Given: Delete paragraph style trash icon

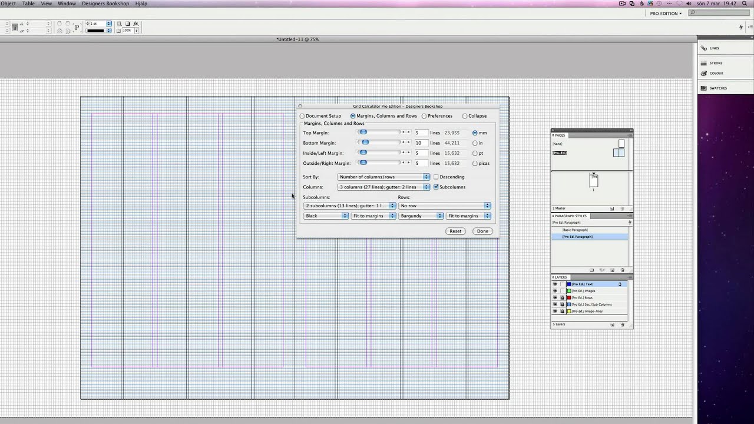Looking at the screenshot, I should click(x=623, y=270).
